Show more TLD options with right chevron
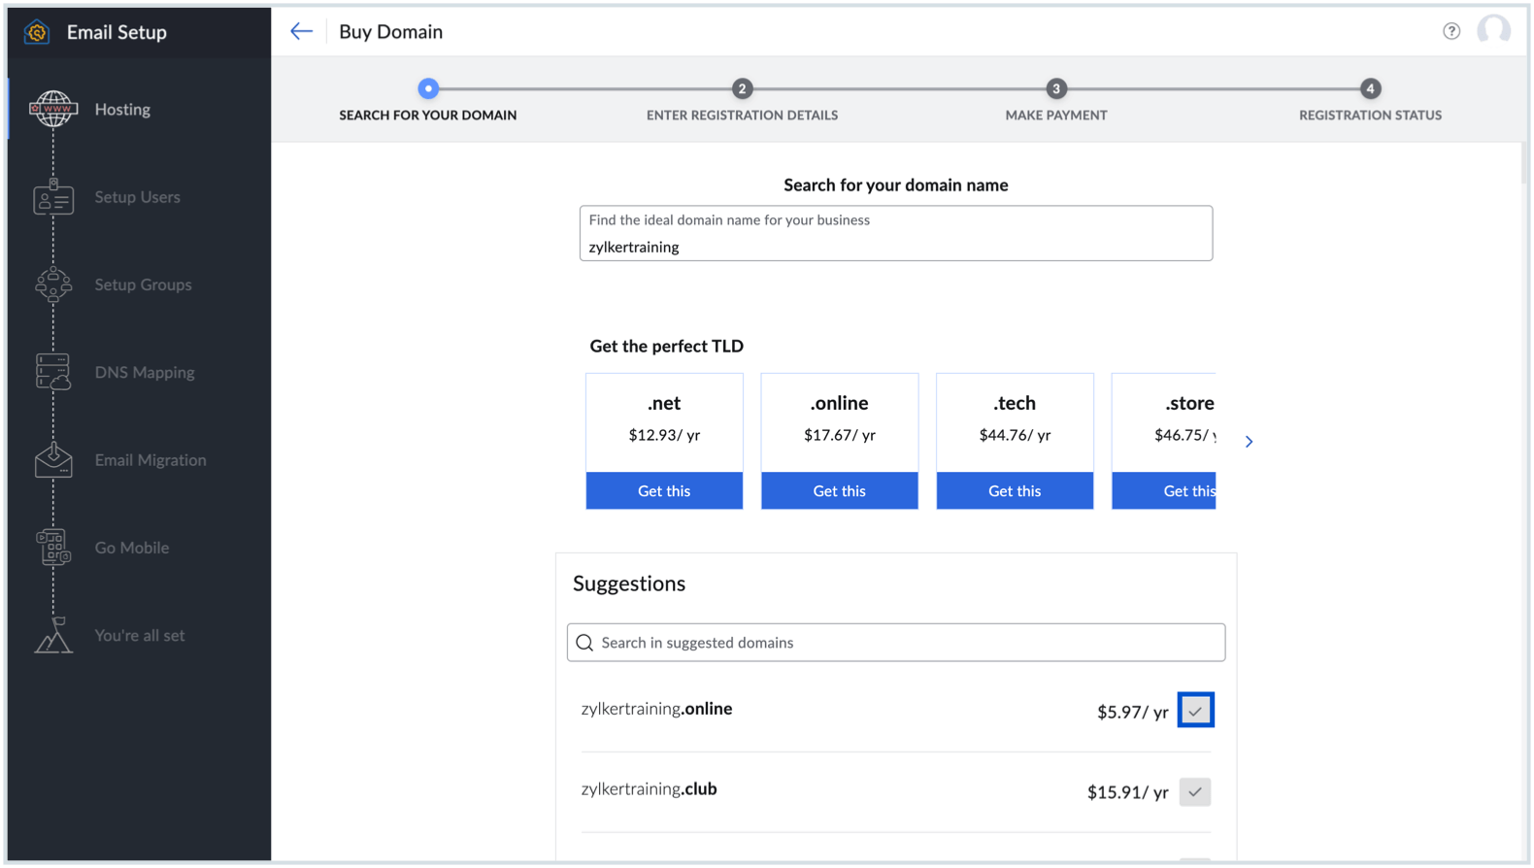This screenshot has width=1534, height=868. (1249, 442)
